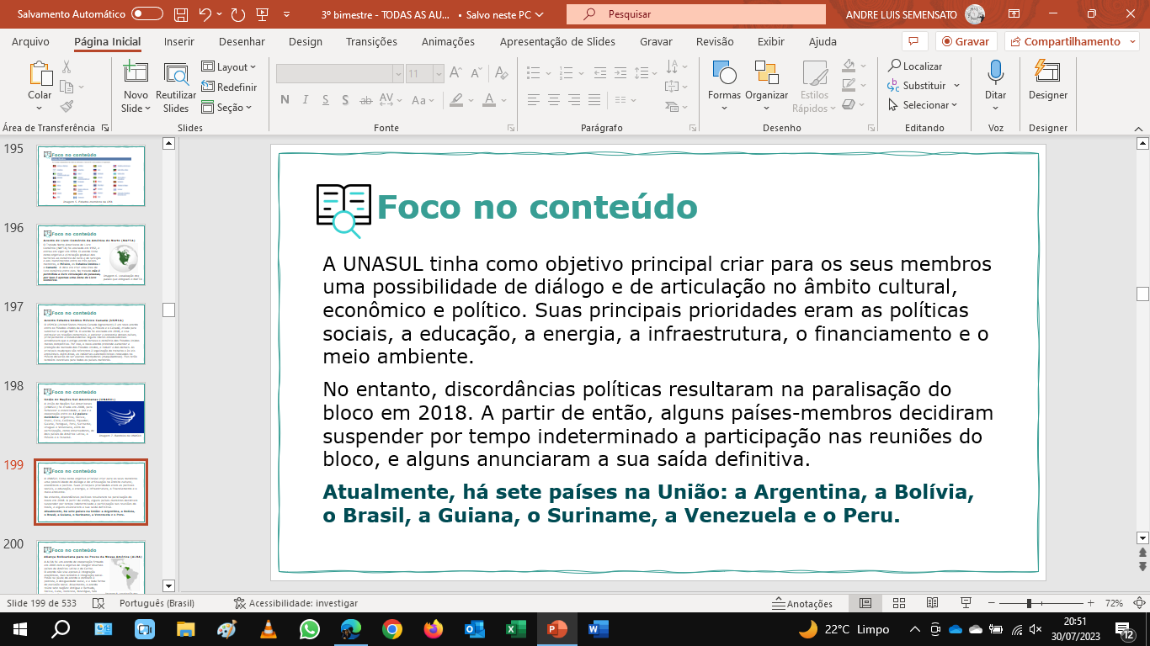The width and height of the screenshot is (1150, 646).
Task: Switch to normal view icon in status bar
Action: click(865, 603)
